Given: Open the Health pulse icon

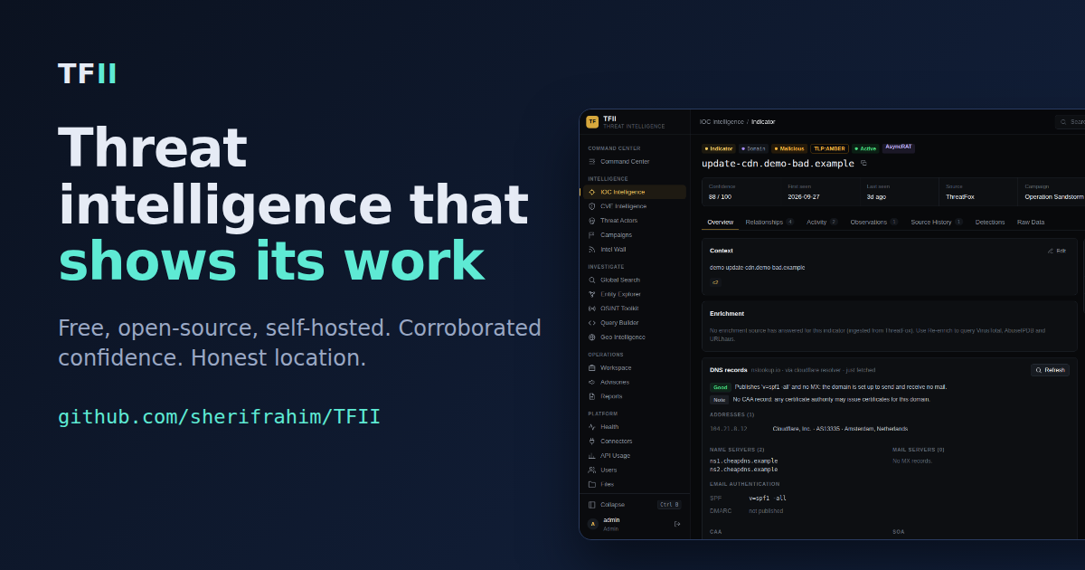Looking at the screenshot, I should point(592,427).
